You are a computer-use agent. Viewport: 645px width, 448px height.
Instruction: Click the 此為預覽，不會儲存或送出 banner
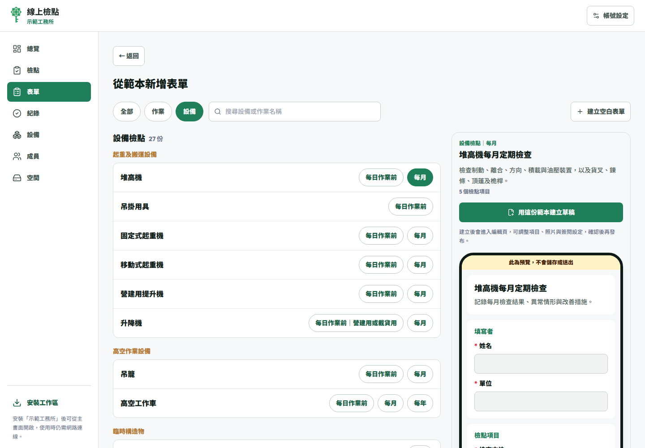[x=541, y=263]
